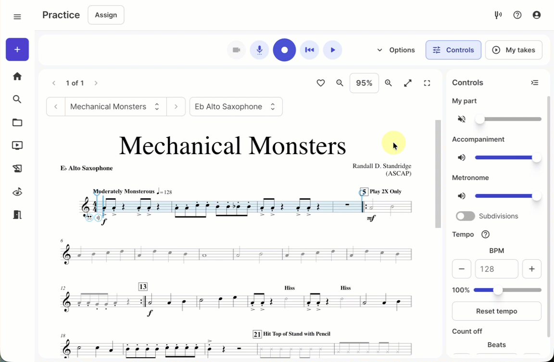
Task: Favorite the piece with heart icon
Action: (320, 83)
